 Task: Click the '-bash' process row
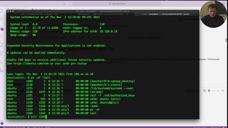(52, 106)
